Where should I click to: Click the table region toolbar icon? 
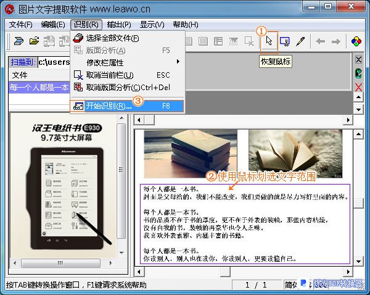pyautogui.click(x=218, y=41)
